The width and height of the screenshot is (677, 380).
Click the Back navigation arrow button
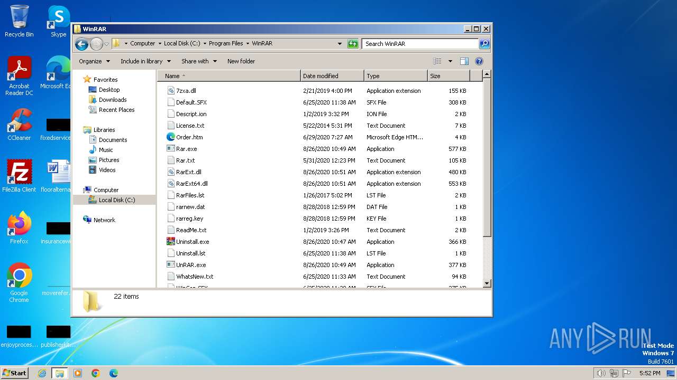[81, 44]
